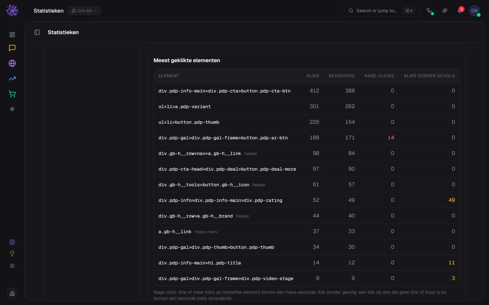Screen dimensions: 489x305
Task: Select the button.gb-h__icon header row
Action: click(307, 185)
